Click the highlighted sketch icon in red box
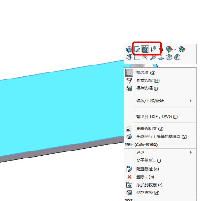The width and height of the screenshot is (215, 201). pyautogui.click(x=145, y=50)
